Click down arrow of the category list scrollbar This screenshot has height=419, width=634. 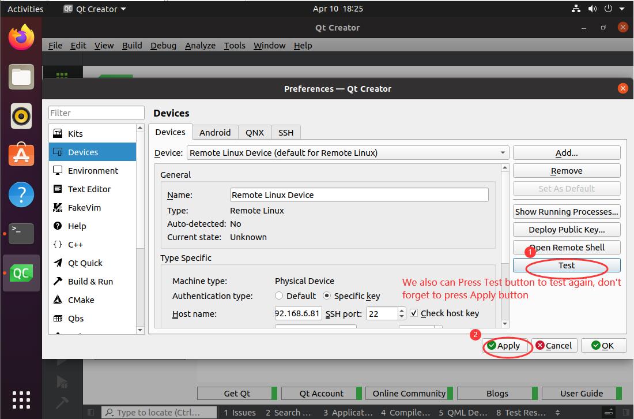(140, 330)
